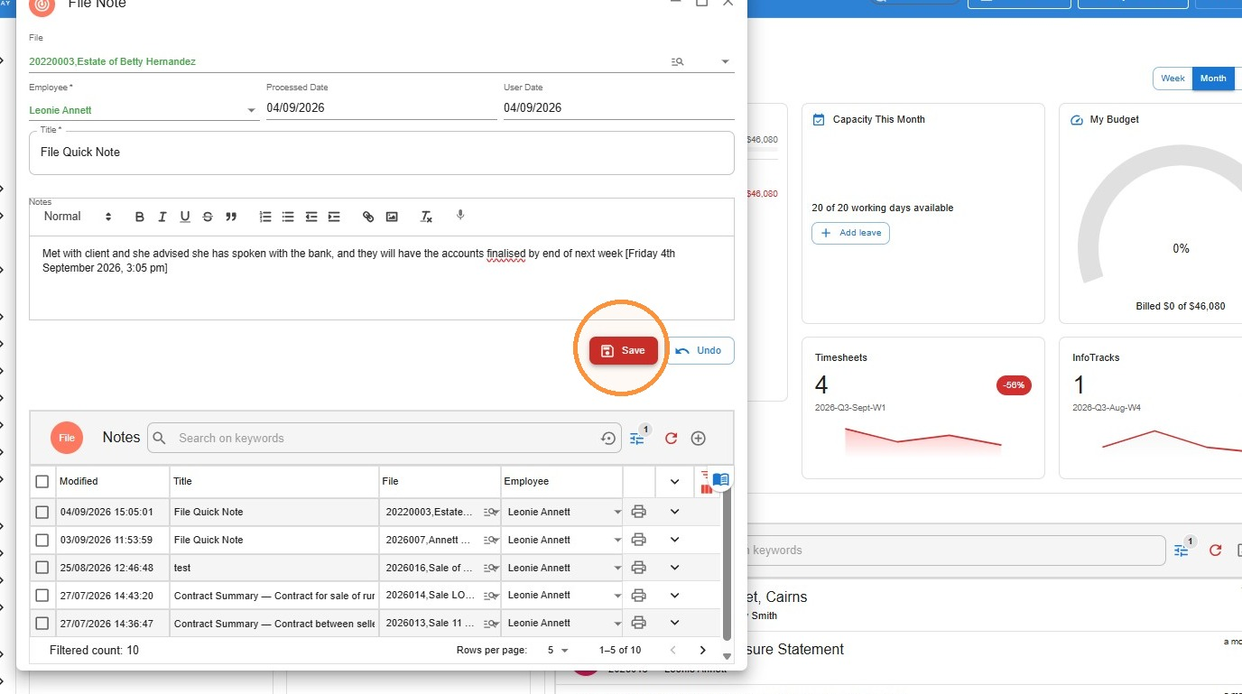Click the Notes grid vertical scrollbar
This screenshot has width=1242, height=694.
point(727,564)
